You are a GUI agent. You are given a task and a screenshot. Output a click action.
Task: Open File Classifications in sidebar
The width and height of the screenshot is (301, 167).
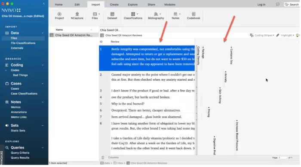(x=23, y=43)
